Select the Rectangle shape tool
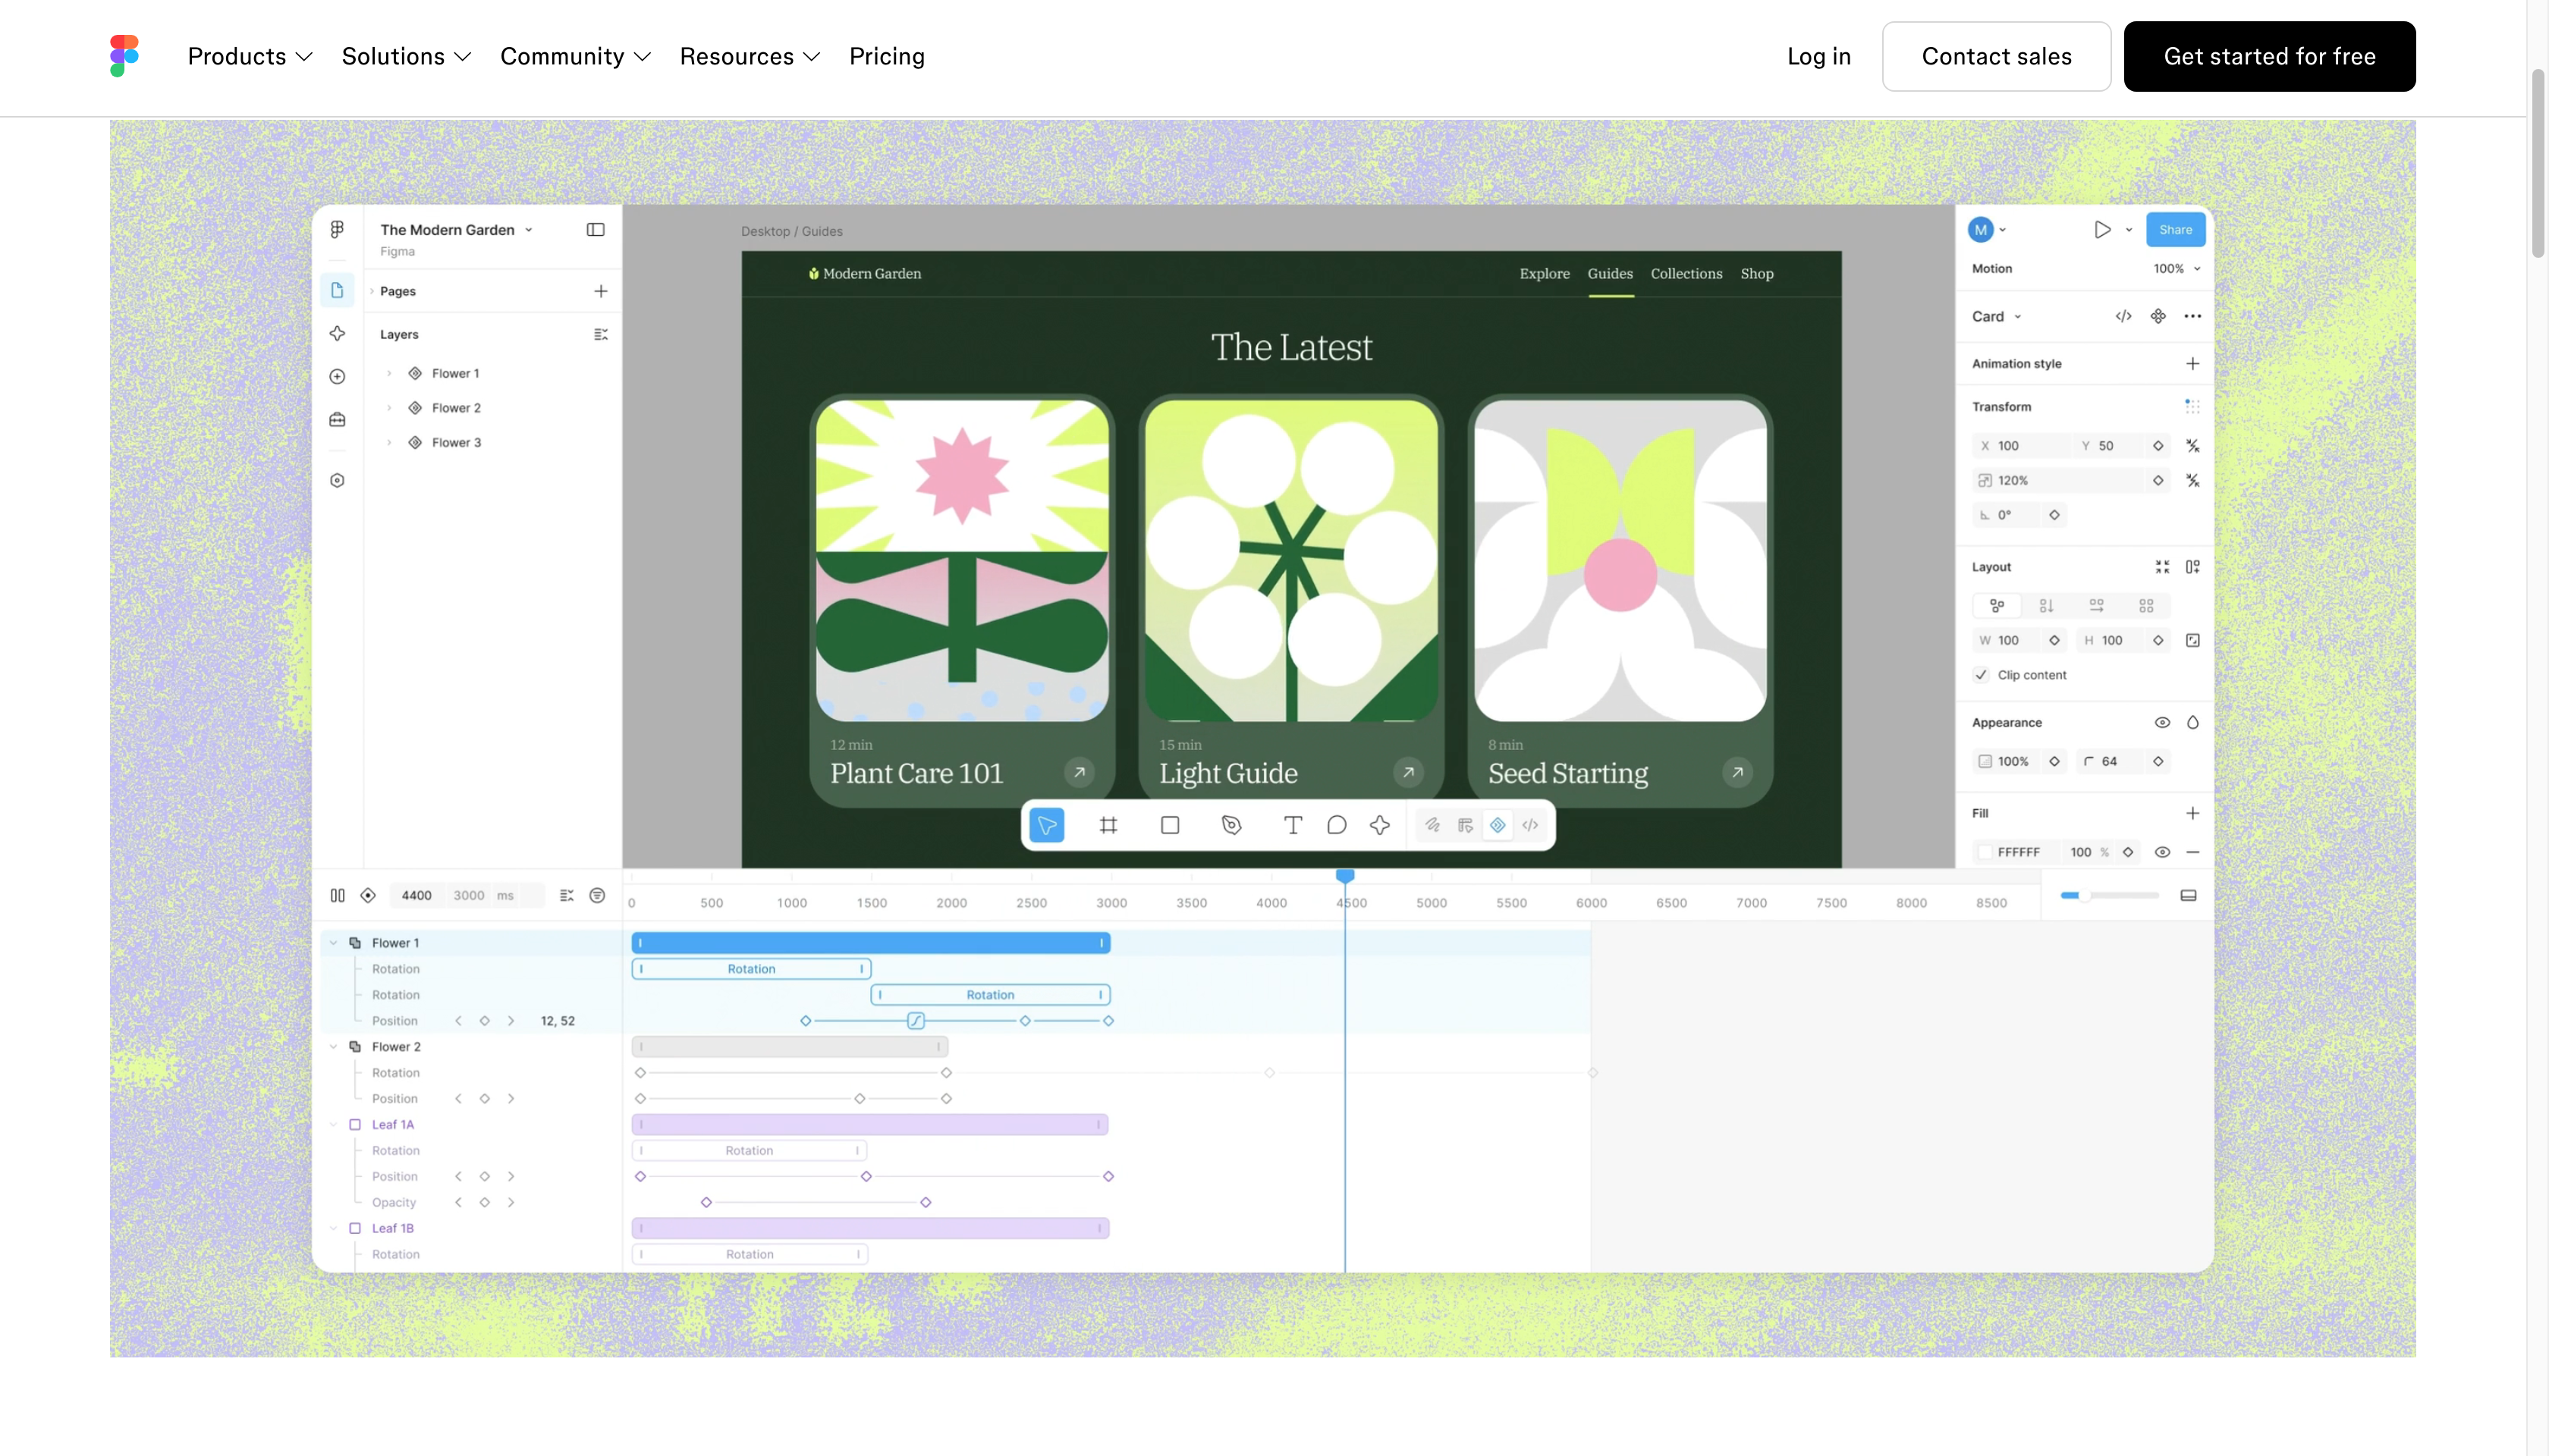 (x=1170, y=825)
